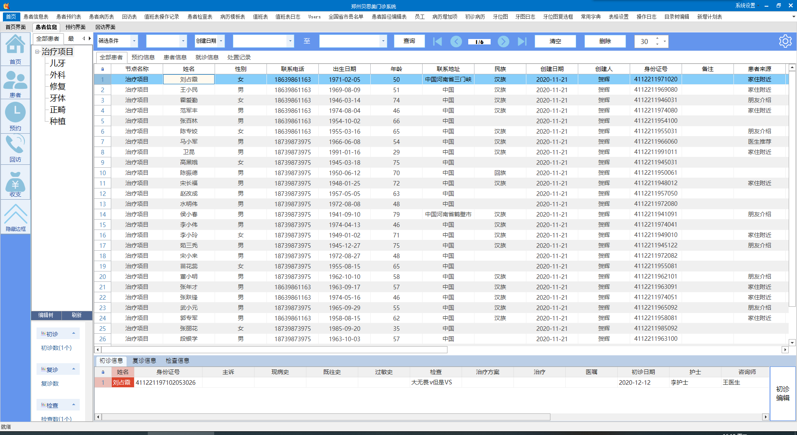The image size is (797, 435).
Task: Click lock icon in patient table header
Action: tap(103, 69)
